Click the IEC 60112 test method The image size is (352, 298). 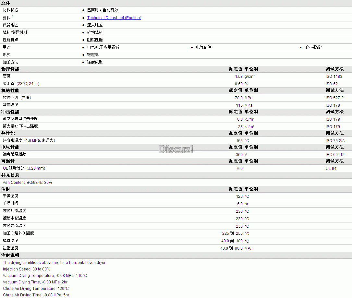[x=335, y=155]
